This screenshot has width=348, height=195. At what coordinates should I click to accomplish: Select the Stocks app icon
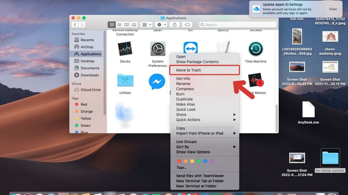point(125,49)
